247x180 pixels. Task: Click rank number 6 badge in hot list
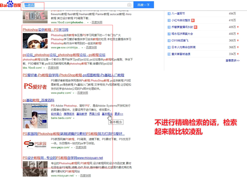(169, 27)
